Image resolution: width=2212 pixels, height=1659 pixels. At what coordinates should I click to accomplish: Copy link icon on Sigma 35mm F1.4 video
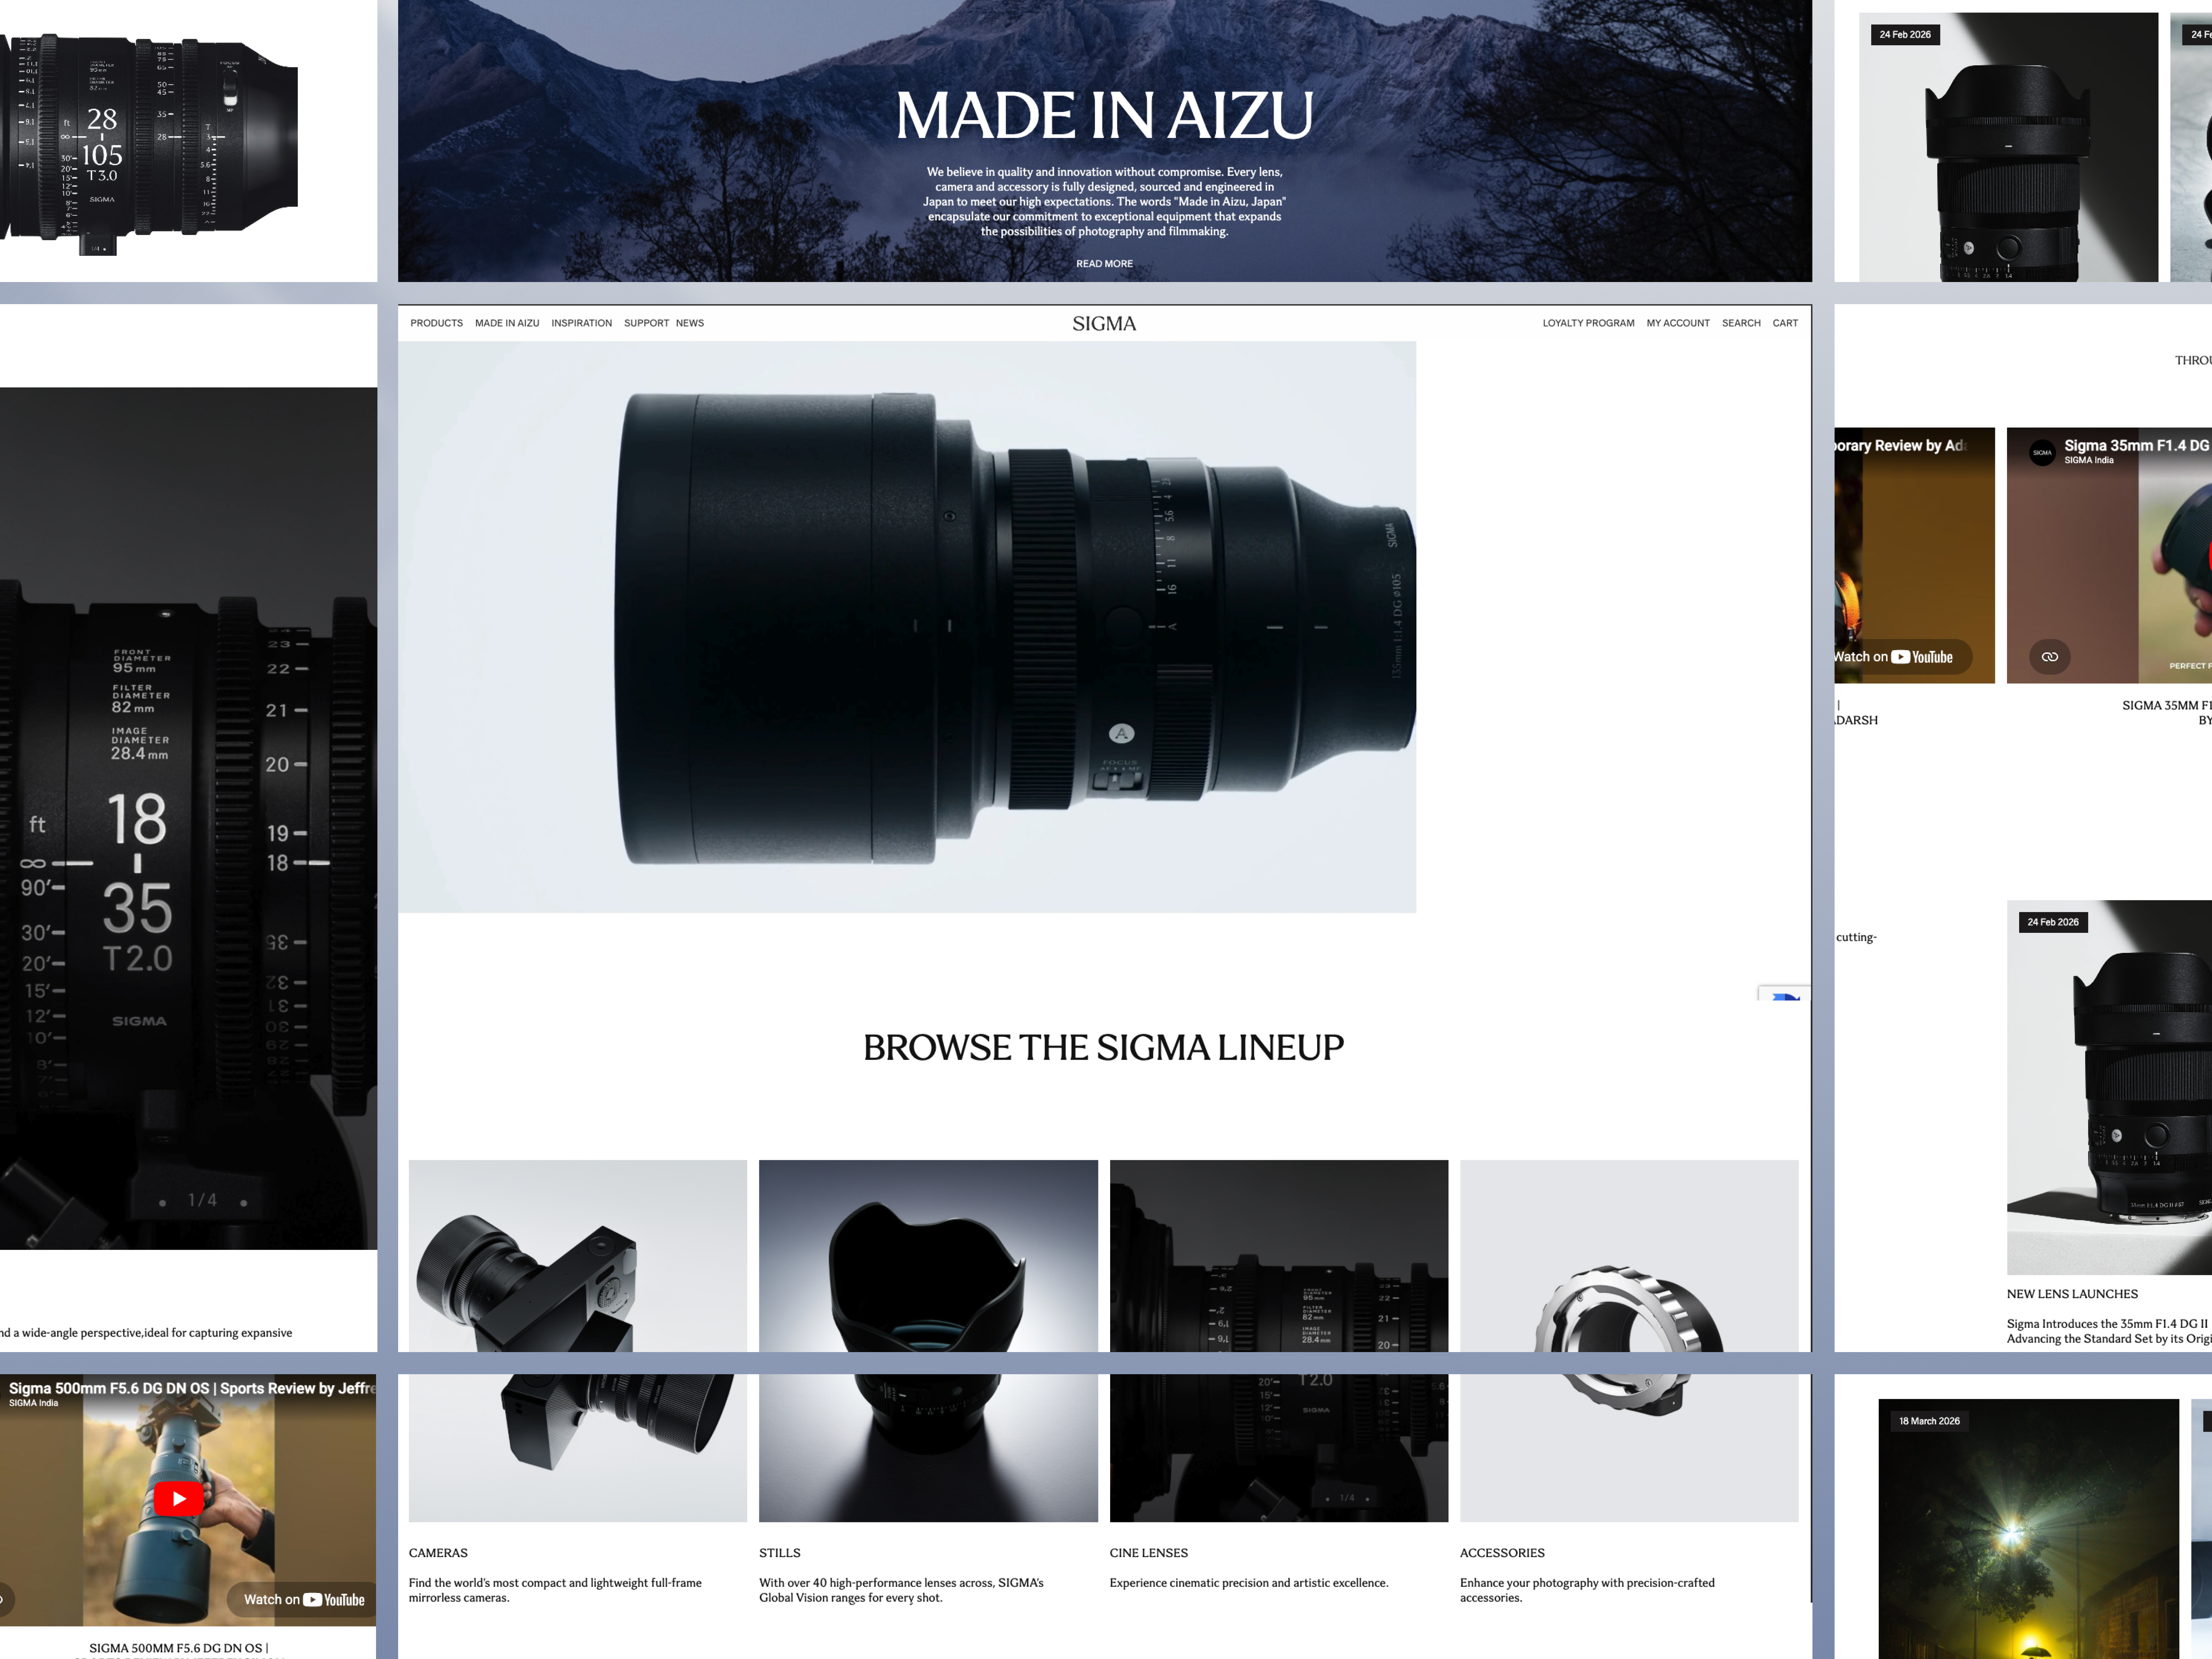point(2050,657)
